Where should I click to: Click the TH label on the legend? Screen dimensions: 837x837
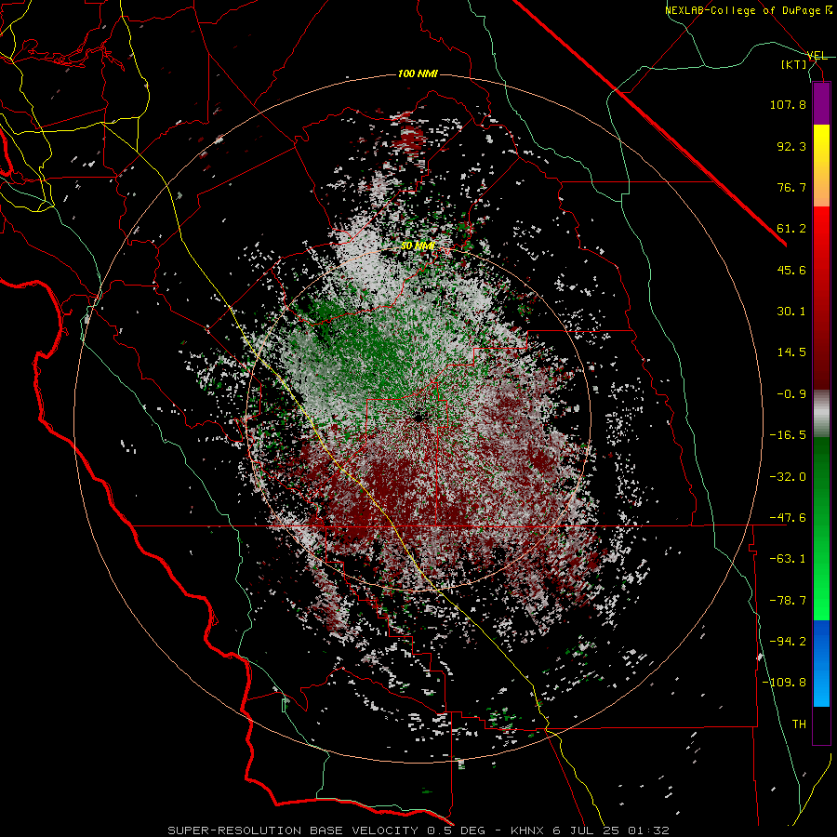pos(799,724)
